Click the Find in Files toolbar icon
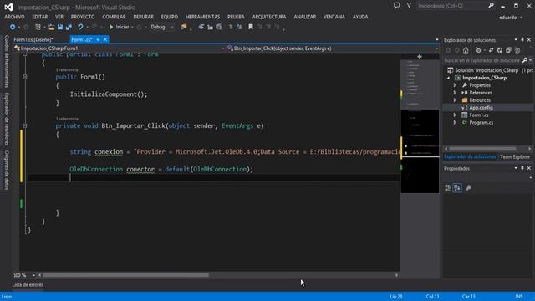The width and height of the screenshot is (535, 301). (x=184, y=27)
